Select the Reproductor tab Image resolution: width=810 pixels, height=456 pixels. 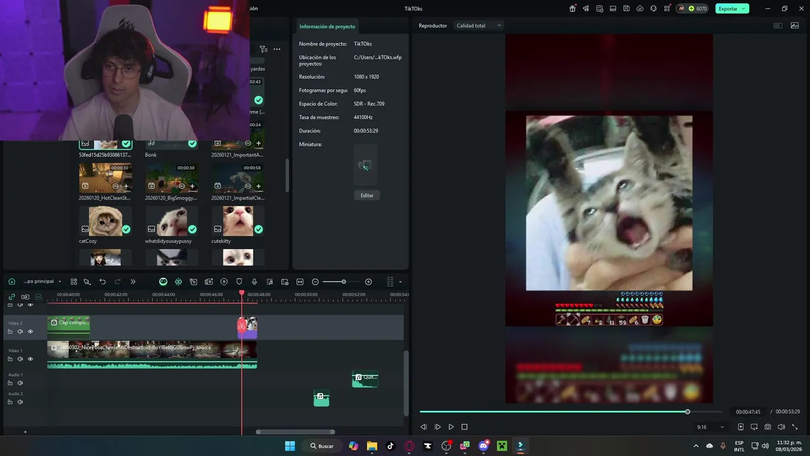pos(433,26)
